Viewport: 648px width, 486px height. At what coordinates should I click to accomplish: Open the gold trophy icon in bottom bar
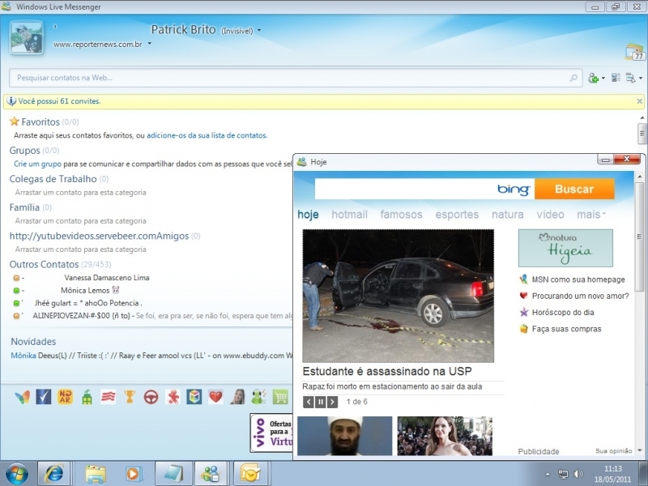point(130,397)
